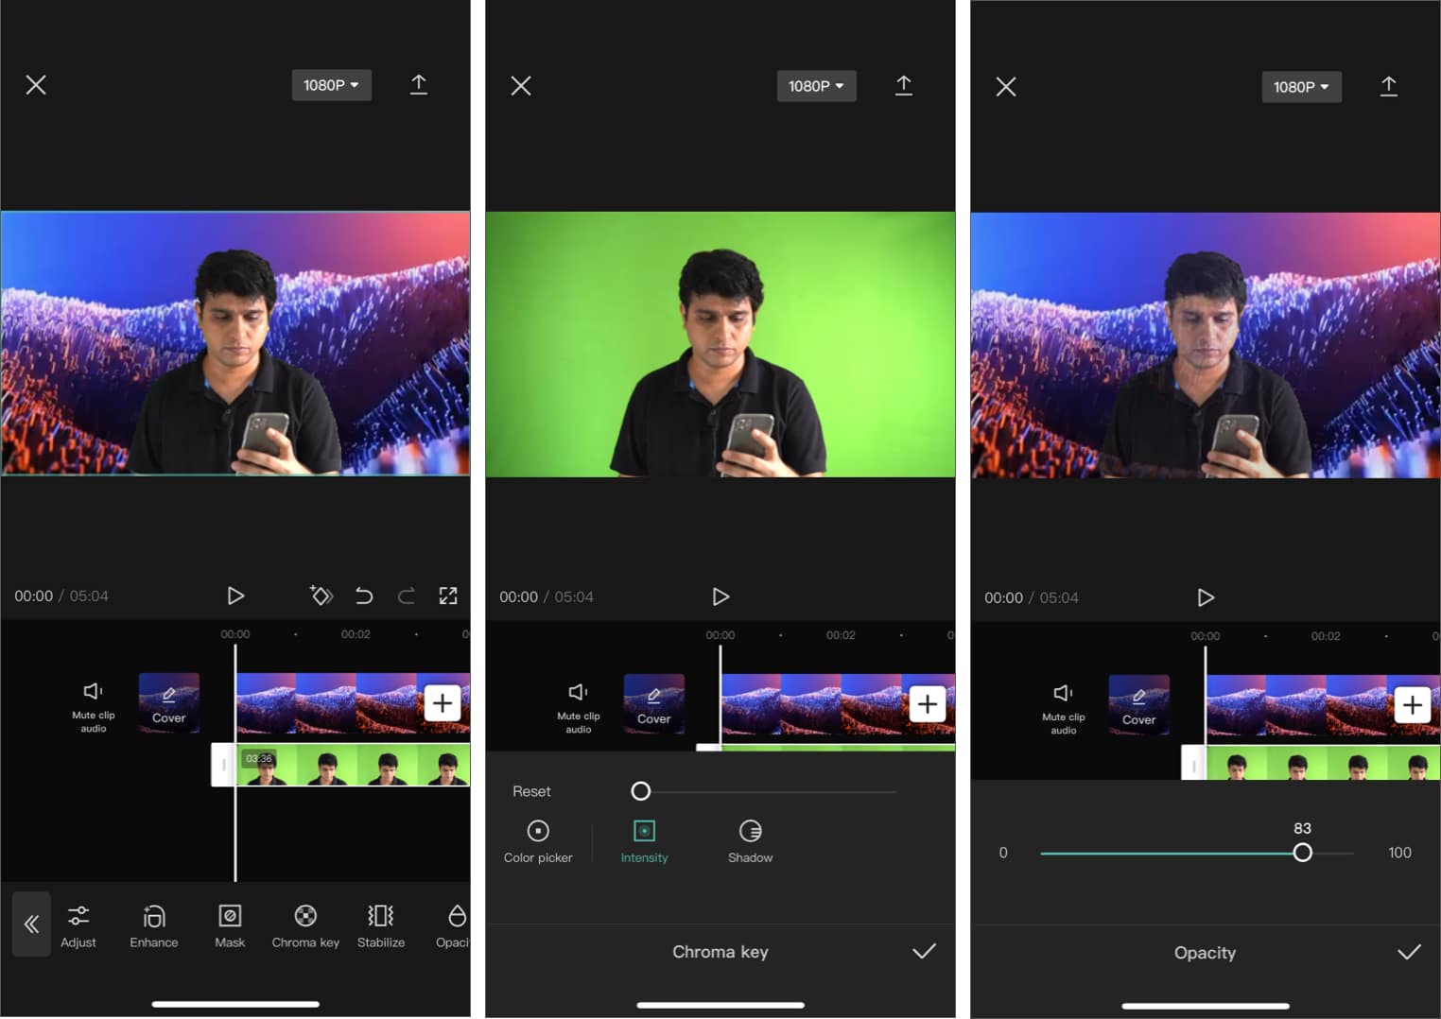Screen dimensions: 1441x1019
Task: Open the Stabilize tool
Action: click(380, 924)
